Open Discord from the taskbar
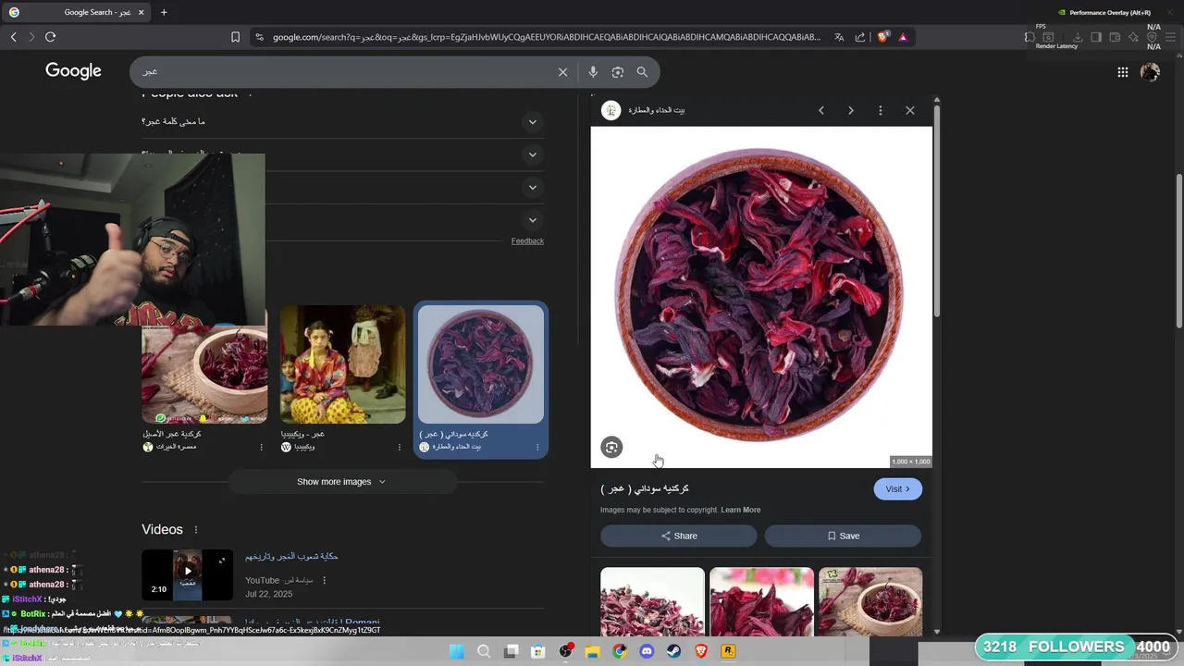 point(647,651)
